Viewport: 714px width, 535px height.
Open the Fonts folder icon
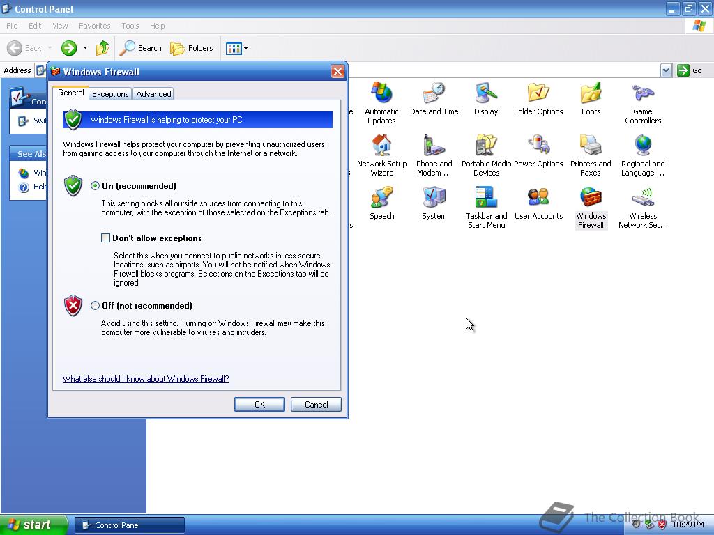coord(591,98)
